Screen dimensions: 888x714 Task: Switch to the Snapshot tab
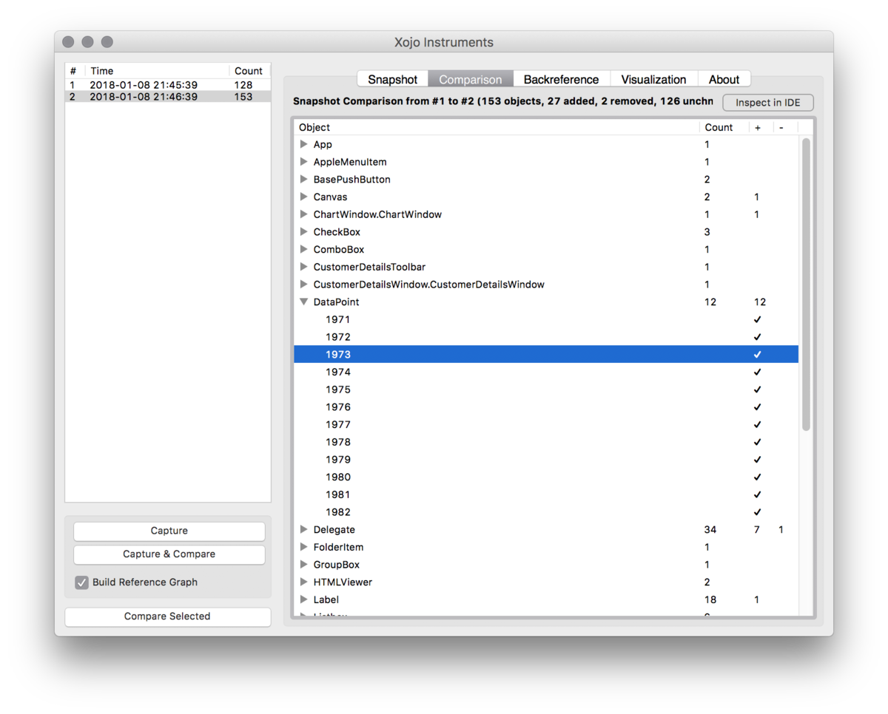pos(393,79)
